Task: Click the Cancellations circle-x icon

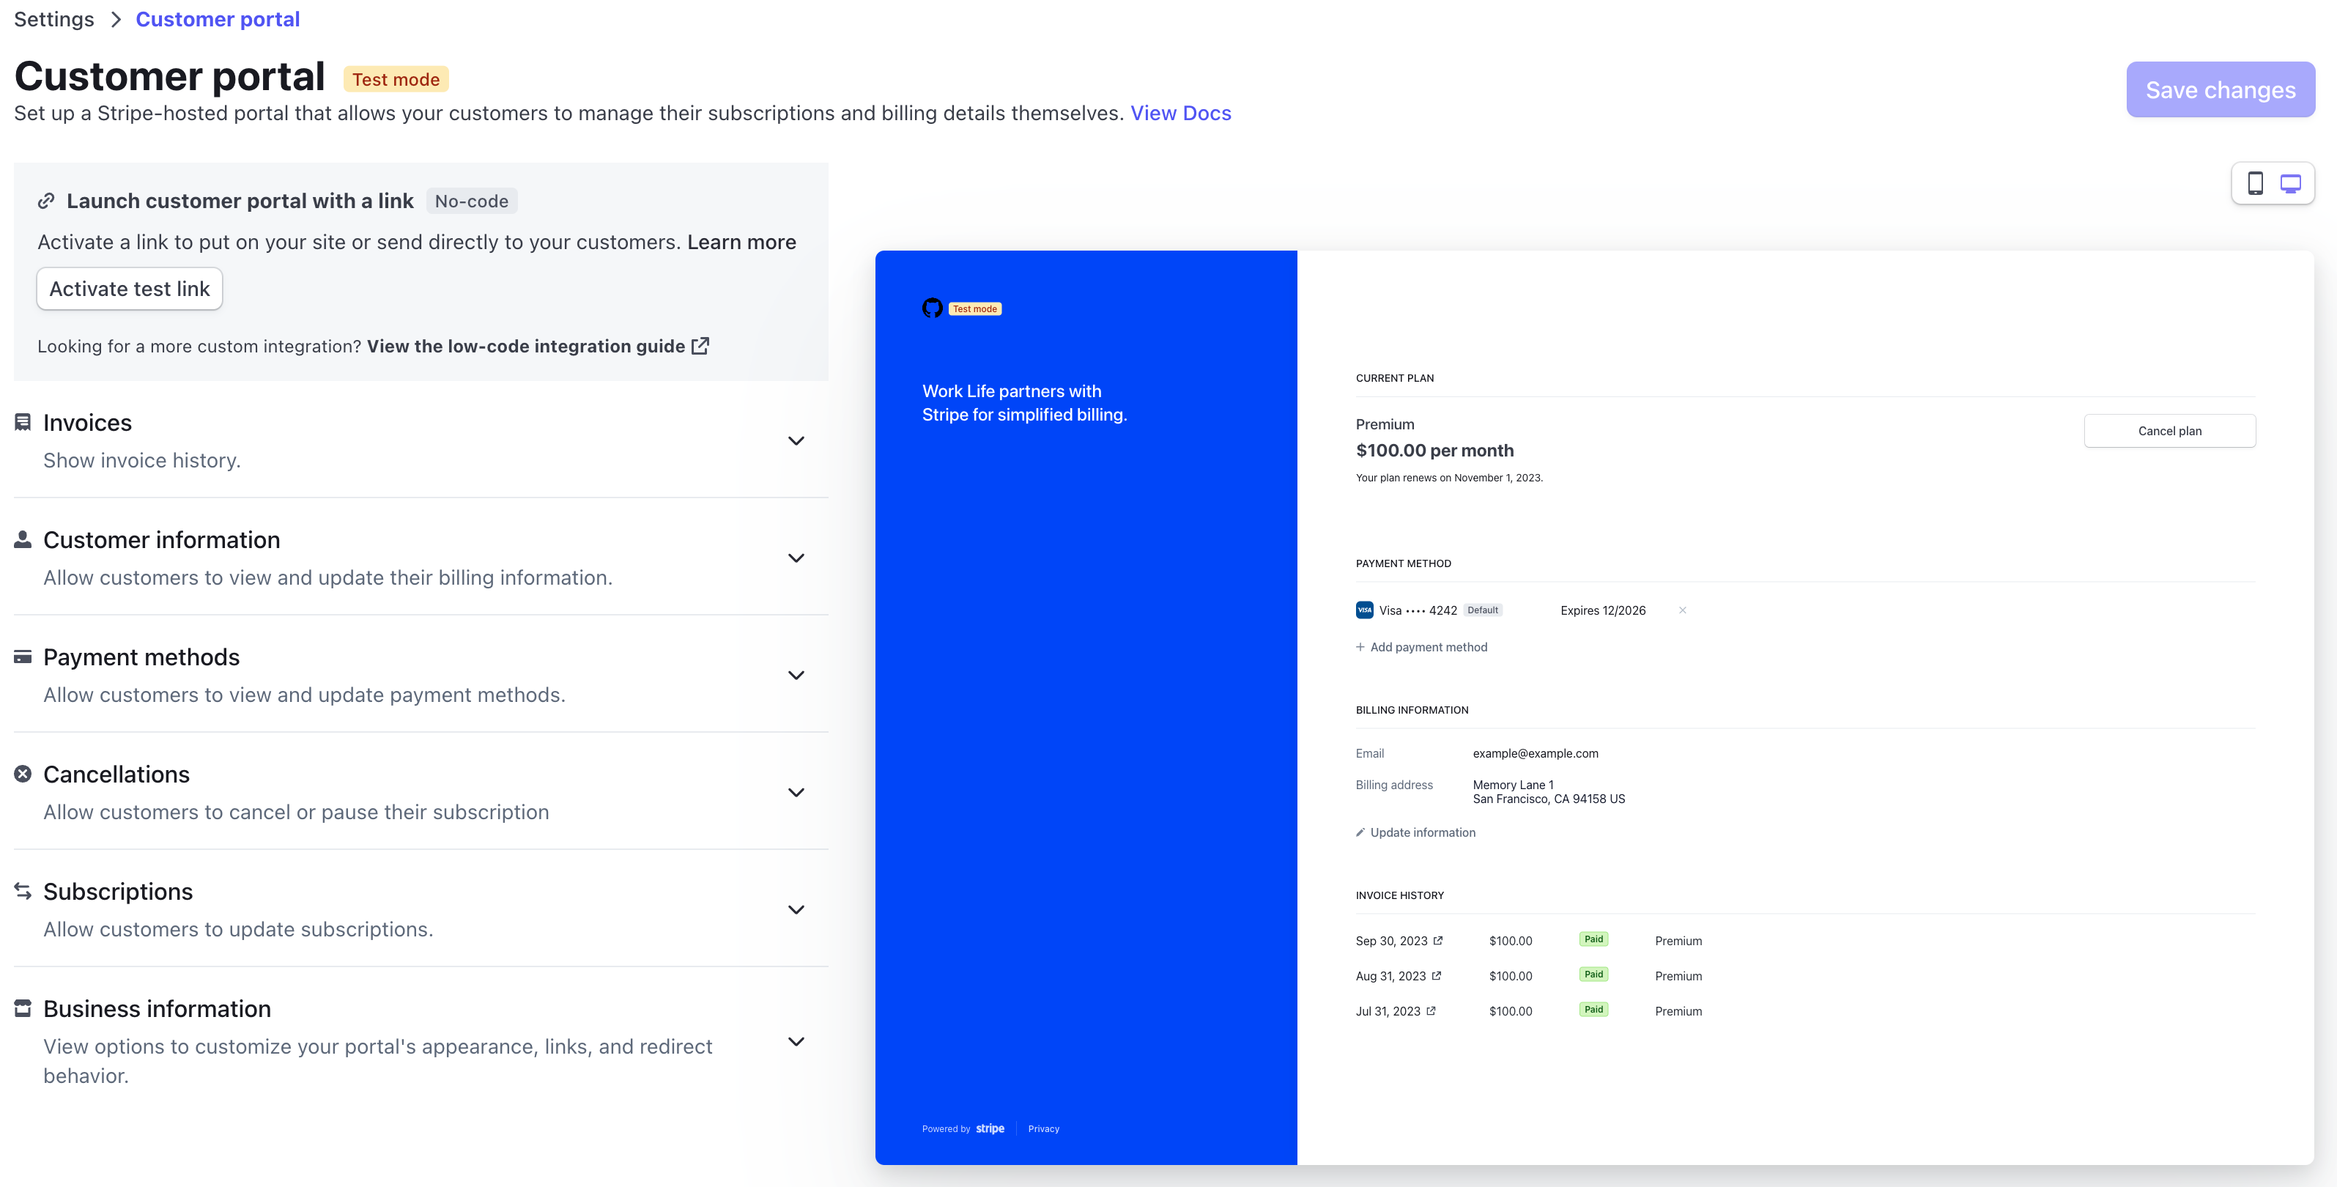Action: click(23, 774)
